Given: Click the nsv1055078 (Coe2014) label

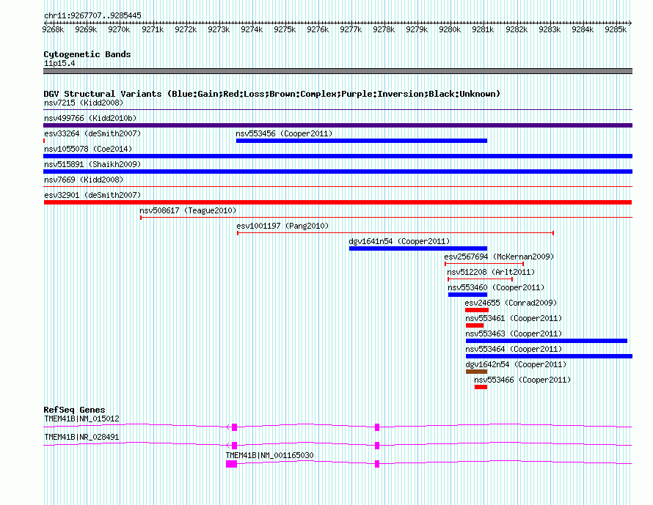Looking at the screenshot, I should pyautogui.click(x=88, y=149).
